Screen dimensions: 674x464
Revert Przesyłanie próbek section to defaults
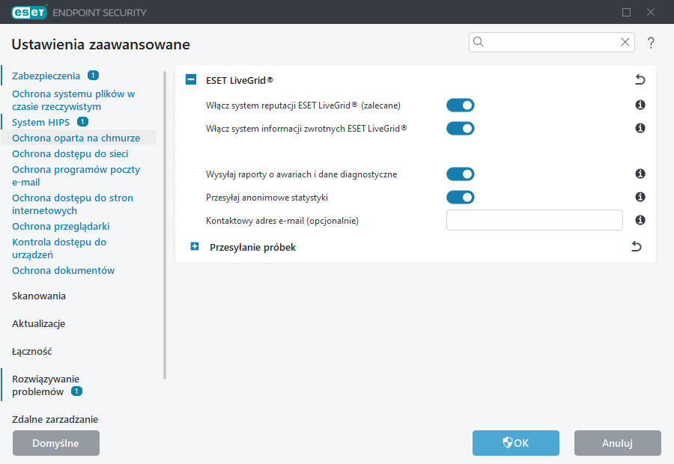pyautogui.click(x=636, y=247)
